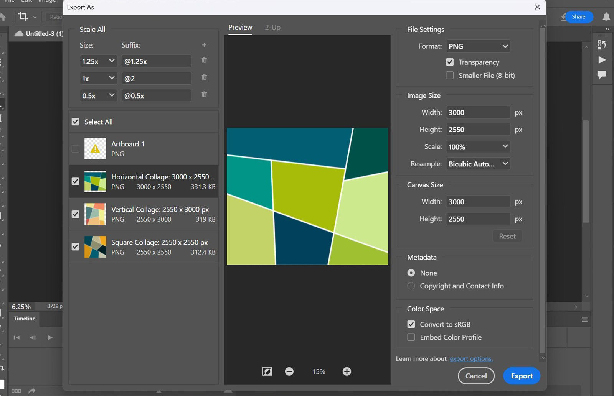Select the Crop tool in the toolbar

point(23,17)
